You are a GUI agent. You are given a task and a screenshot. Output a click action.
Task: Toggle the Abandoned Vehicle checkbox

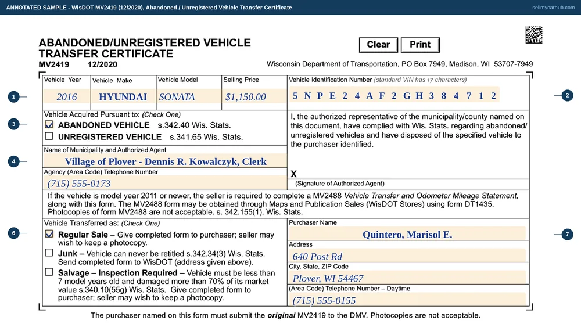[x=49, y=125]
